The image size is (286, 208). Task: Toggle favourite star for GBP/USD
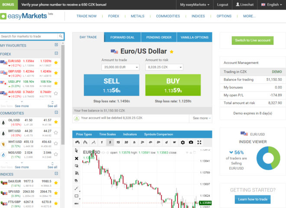coord(56,73)
